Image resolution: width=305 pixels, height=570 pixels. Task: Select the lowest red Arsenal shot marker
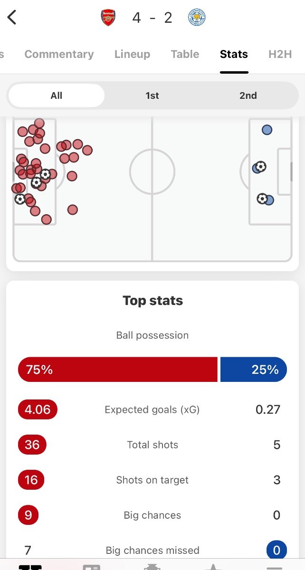click(x=46, y=219)
